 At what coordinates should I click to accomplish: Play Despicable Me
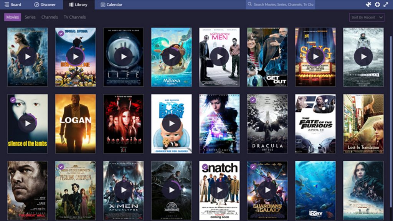point(76,57)
